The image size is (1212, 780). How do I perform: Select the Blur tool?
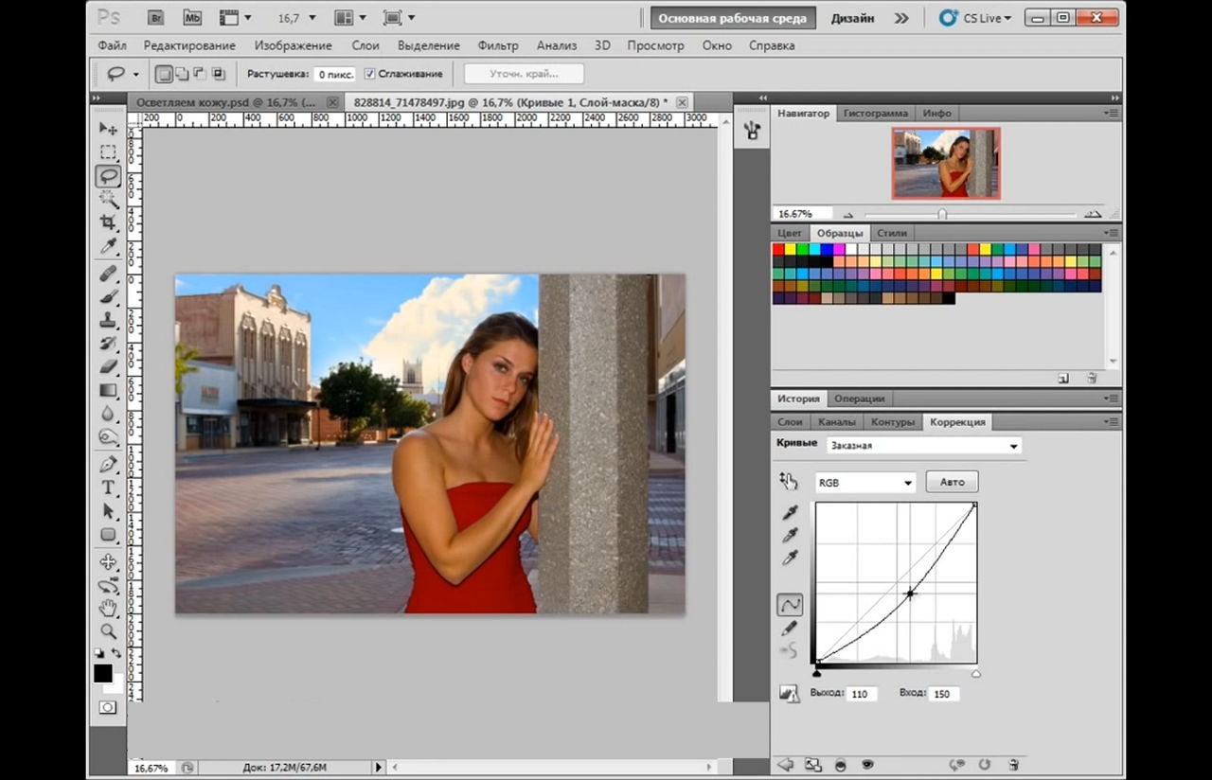[x=108, y=414]
